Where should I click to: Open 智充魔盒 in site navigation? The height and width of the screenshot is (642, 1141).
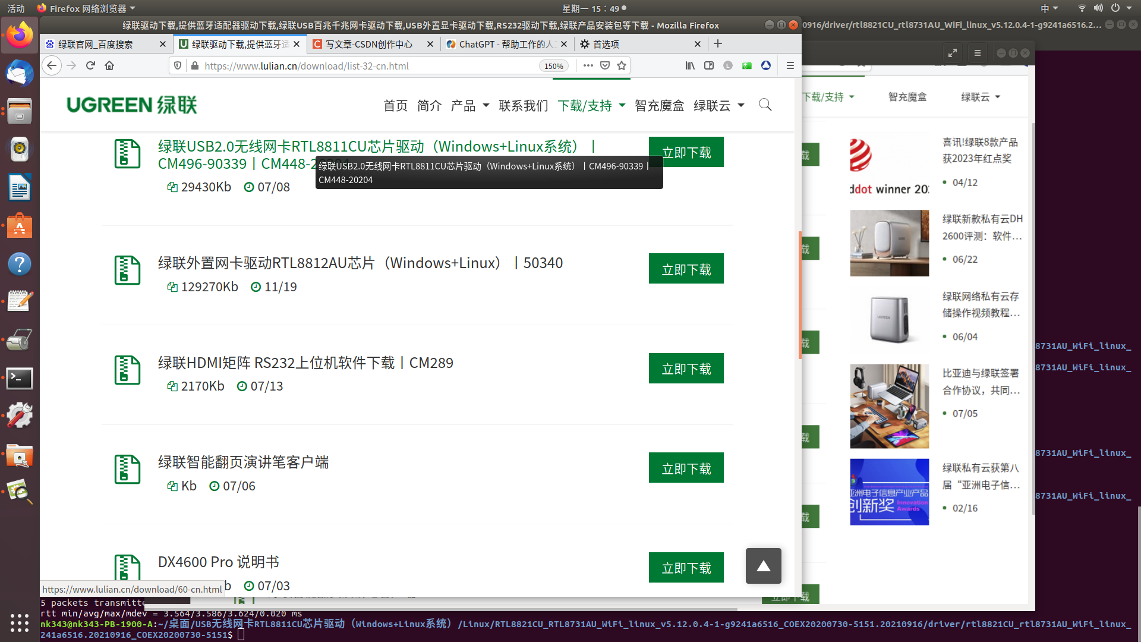pos(660,106)
